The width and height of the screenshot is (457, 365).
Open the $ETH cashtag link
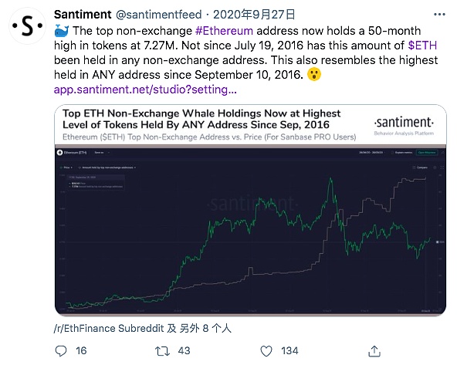[x=422, y=46]
